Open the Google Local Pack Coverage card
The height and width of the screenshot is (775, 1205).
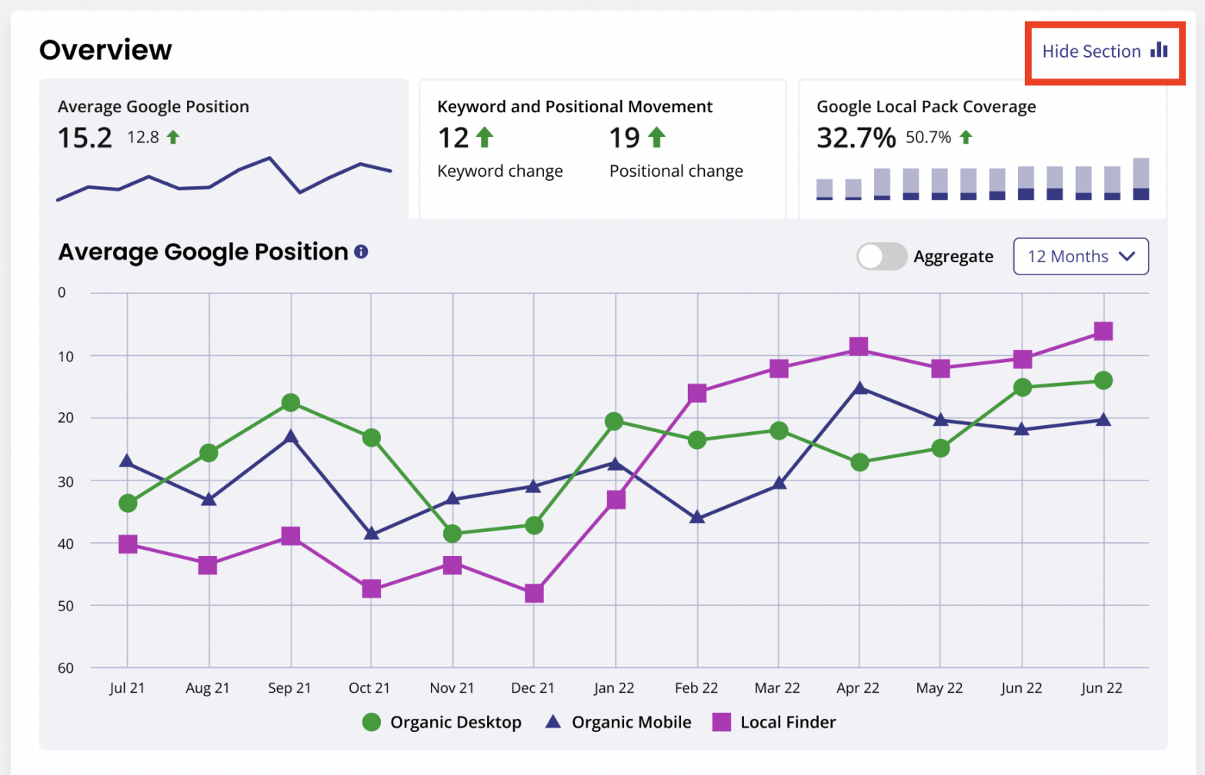926,106
